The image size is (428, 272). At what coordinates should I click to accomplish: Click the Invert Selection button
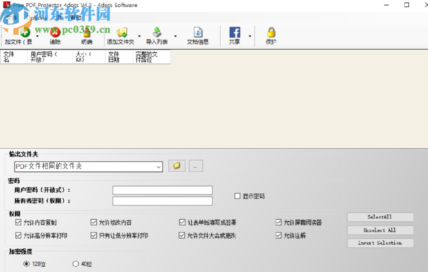click(380, 243)
